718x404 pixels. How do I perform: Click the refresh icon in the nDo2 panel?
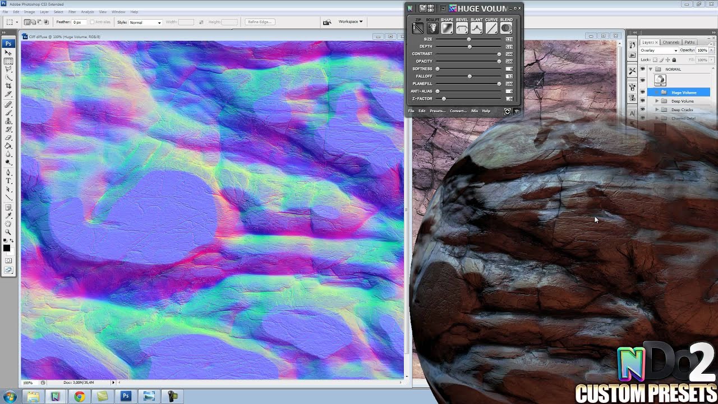507,111
